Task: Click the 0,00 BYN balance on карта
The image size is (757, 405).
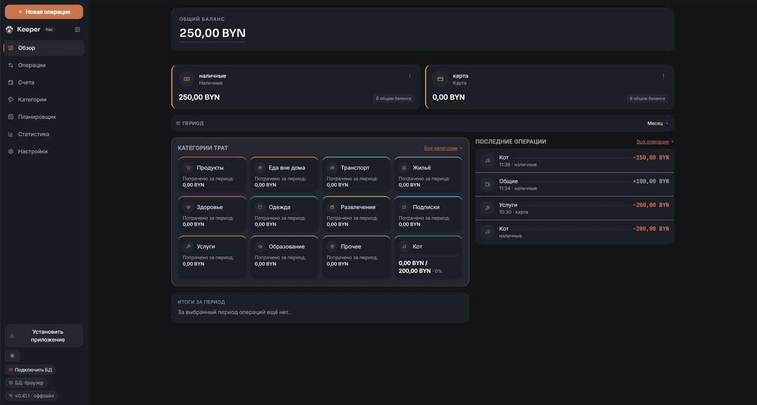Action: tap(448, 97)
